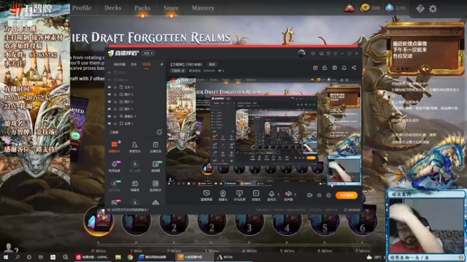Image resolution: width=467 pixels, height=262 pixels.
Task: Expand speaker device options arrow
Action: 295,194
